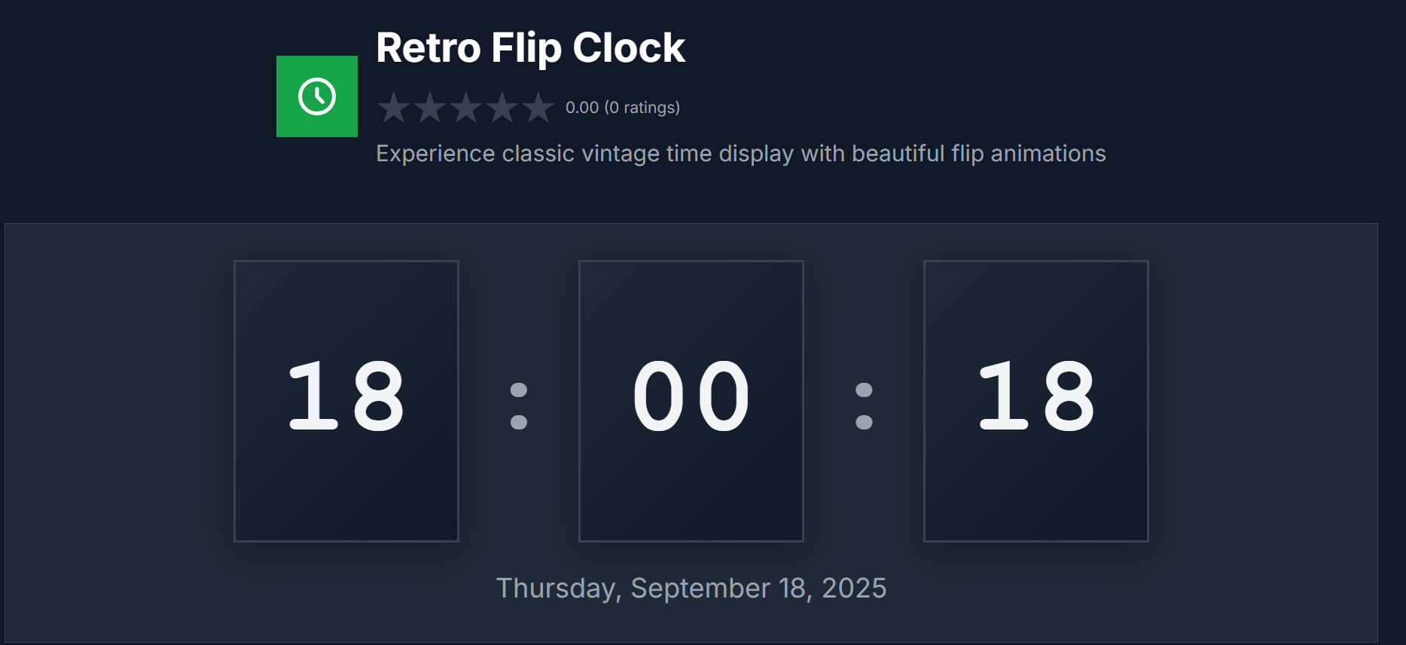The image size is (1406, 645).
Task: Select the right zero in the minutes card
Action: click(723, 396)
